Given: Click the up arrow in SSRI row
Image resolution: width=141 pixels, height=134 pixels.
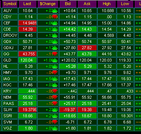Looking at the screenshot, I should pos(55,116).
